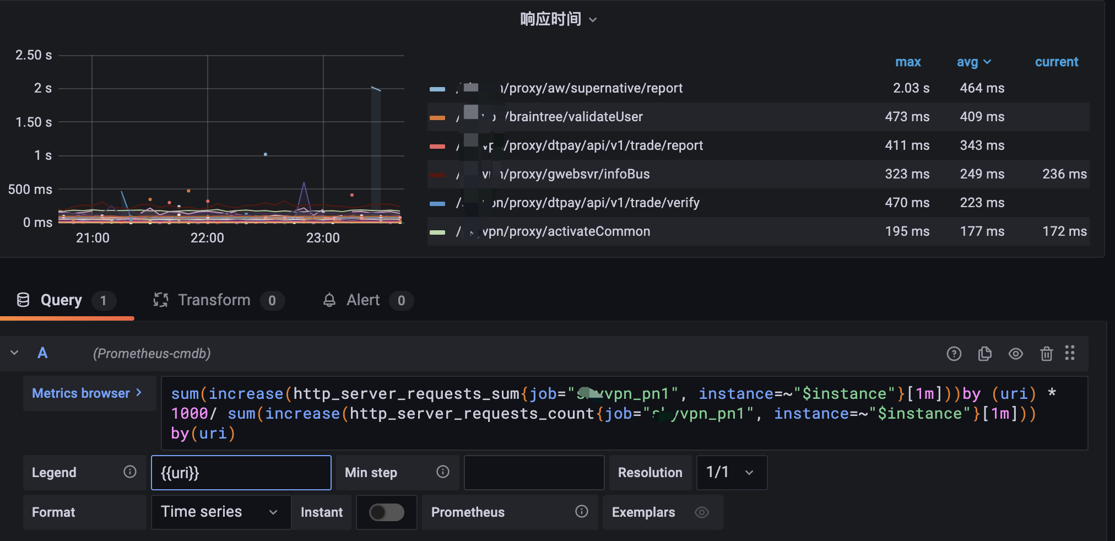Click the 2.03 s max value
1115x541 pixels.
[x=911, y=88]
